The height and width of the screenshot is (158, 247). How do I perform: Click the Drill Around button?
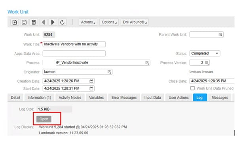click(x=135, y=23)
